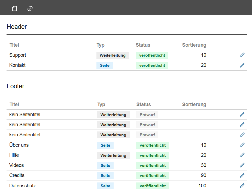
Task: Click the chain link icon in top toolbar
Action: pos(30,9)
